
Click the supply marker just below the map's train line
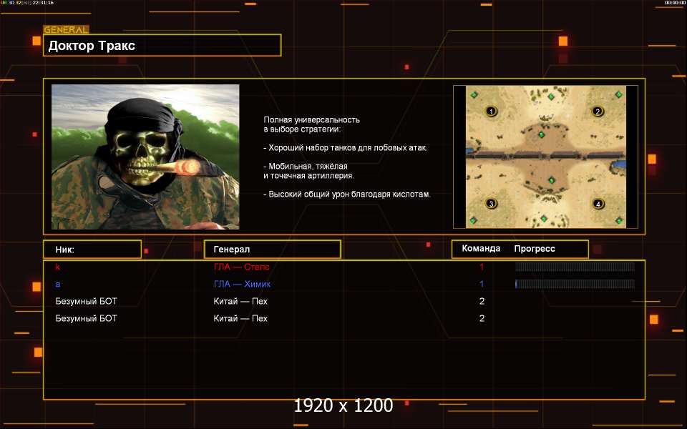[x=552, y=180]
